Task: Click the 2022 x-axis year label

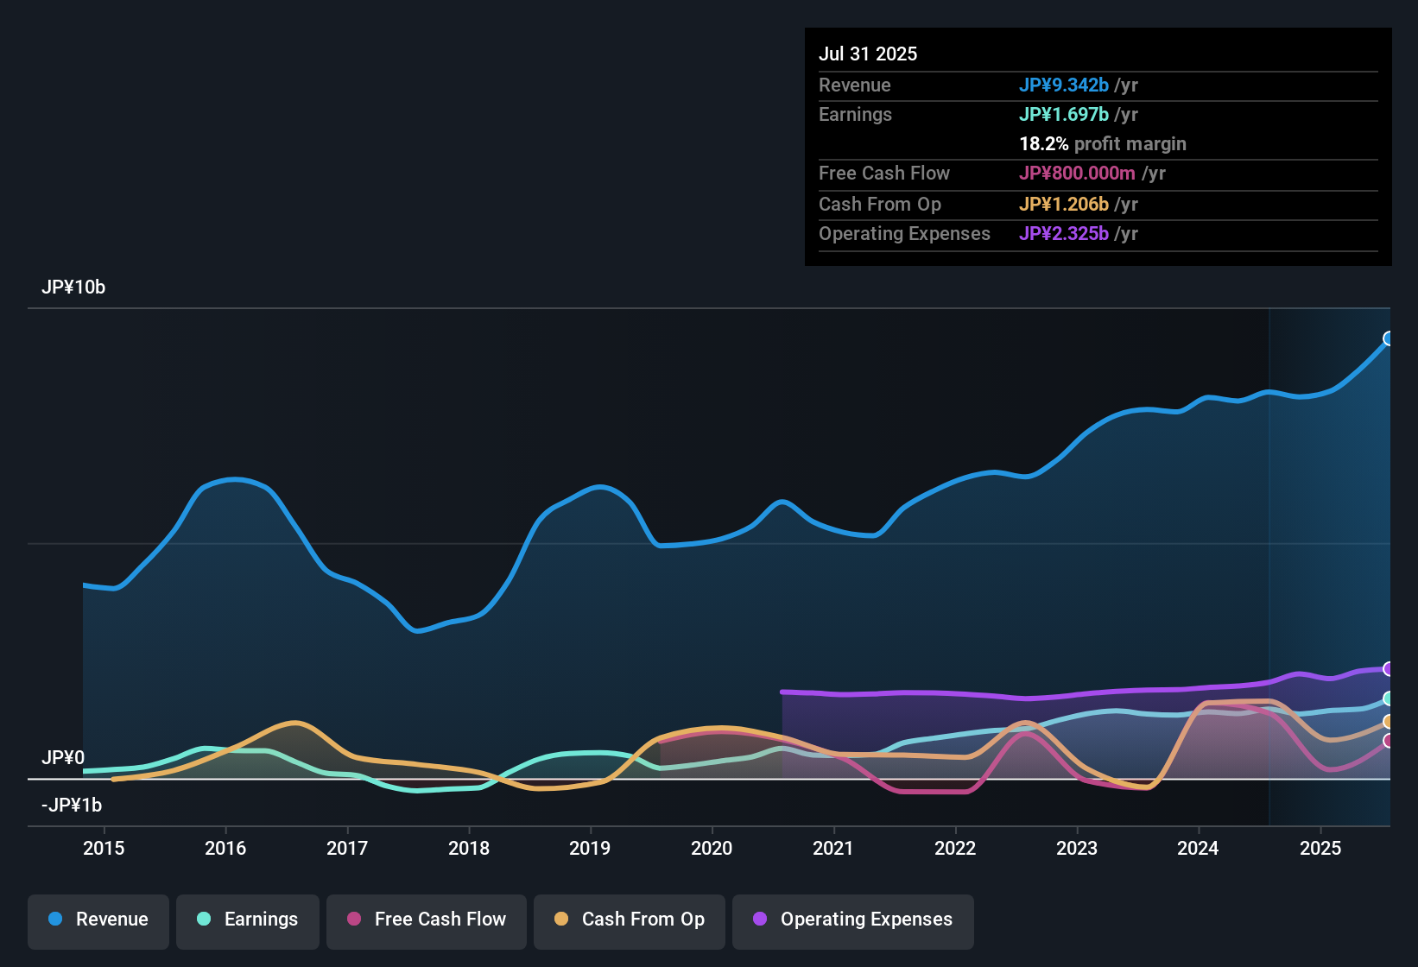Action: coord(955,849)
